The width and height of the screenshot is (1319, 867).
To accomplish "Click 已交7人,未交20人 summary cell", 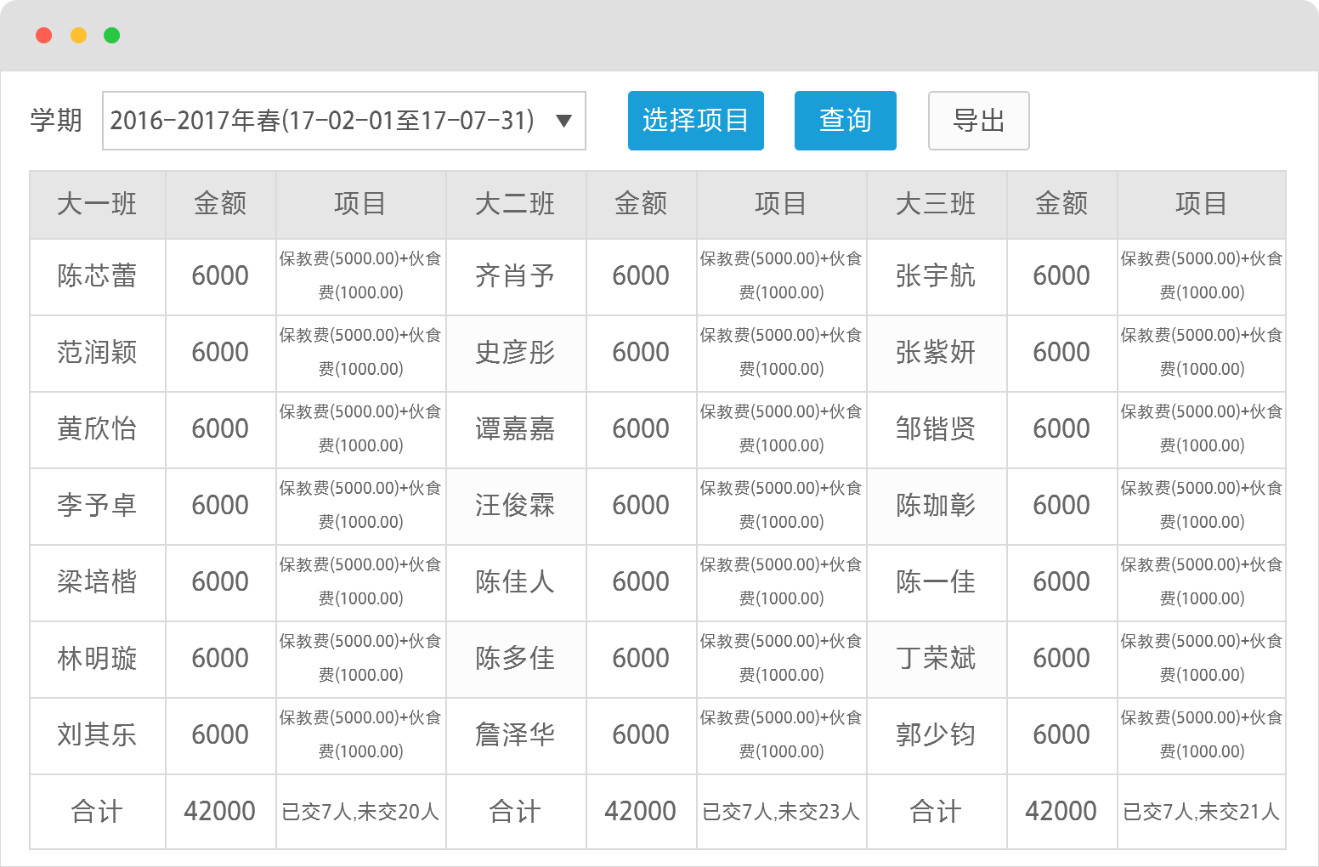I will (x=360, y=812).
